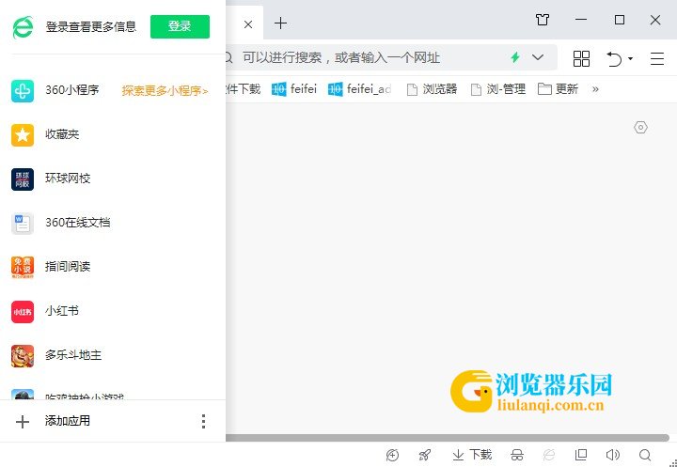Click 添加应用 plus icon
This screenshot has width=677, height=467.
(x=23, y=422)
